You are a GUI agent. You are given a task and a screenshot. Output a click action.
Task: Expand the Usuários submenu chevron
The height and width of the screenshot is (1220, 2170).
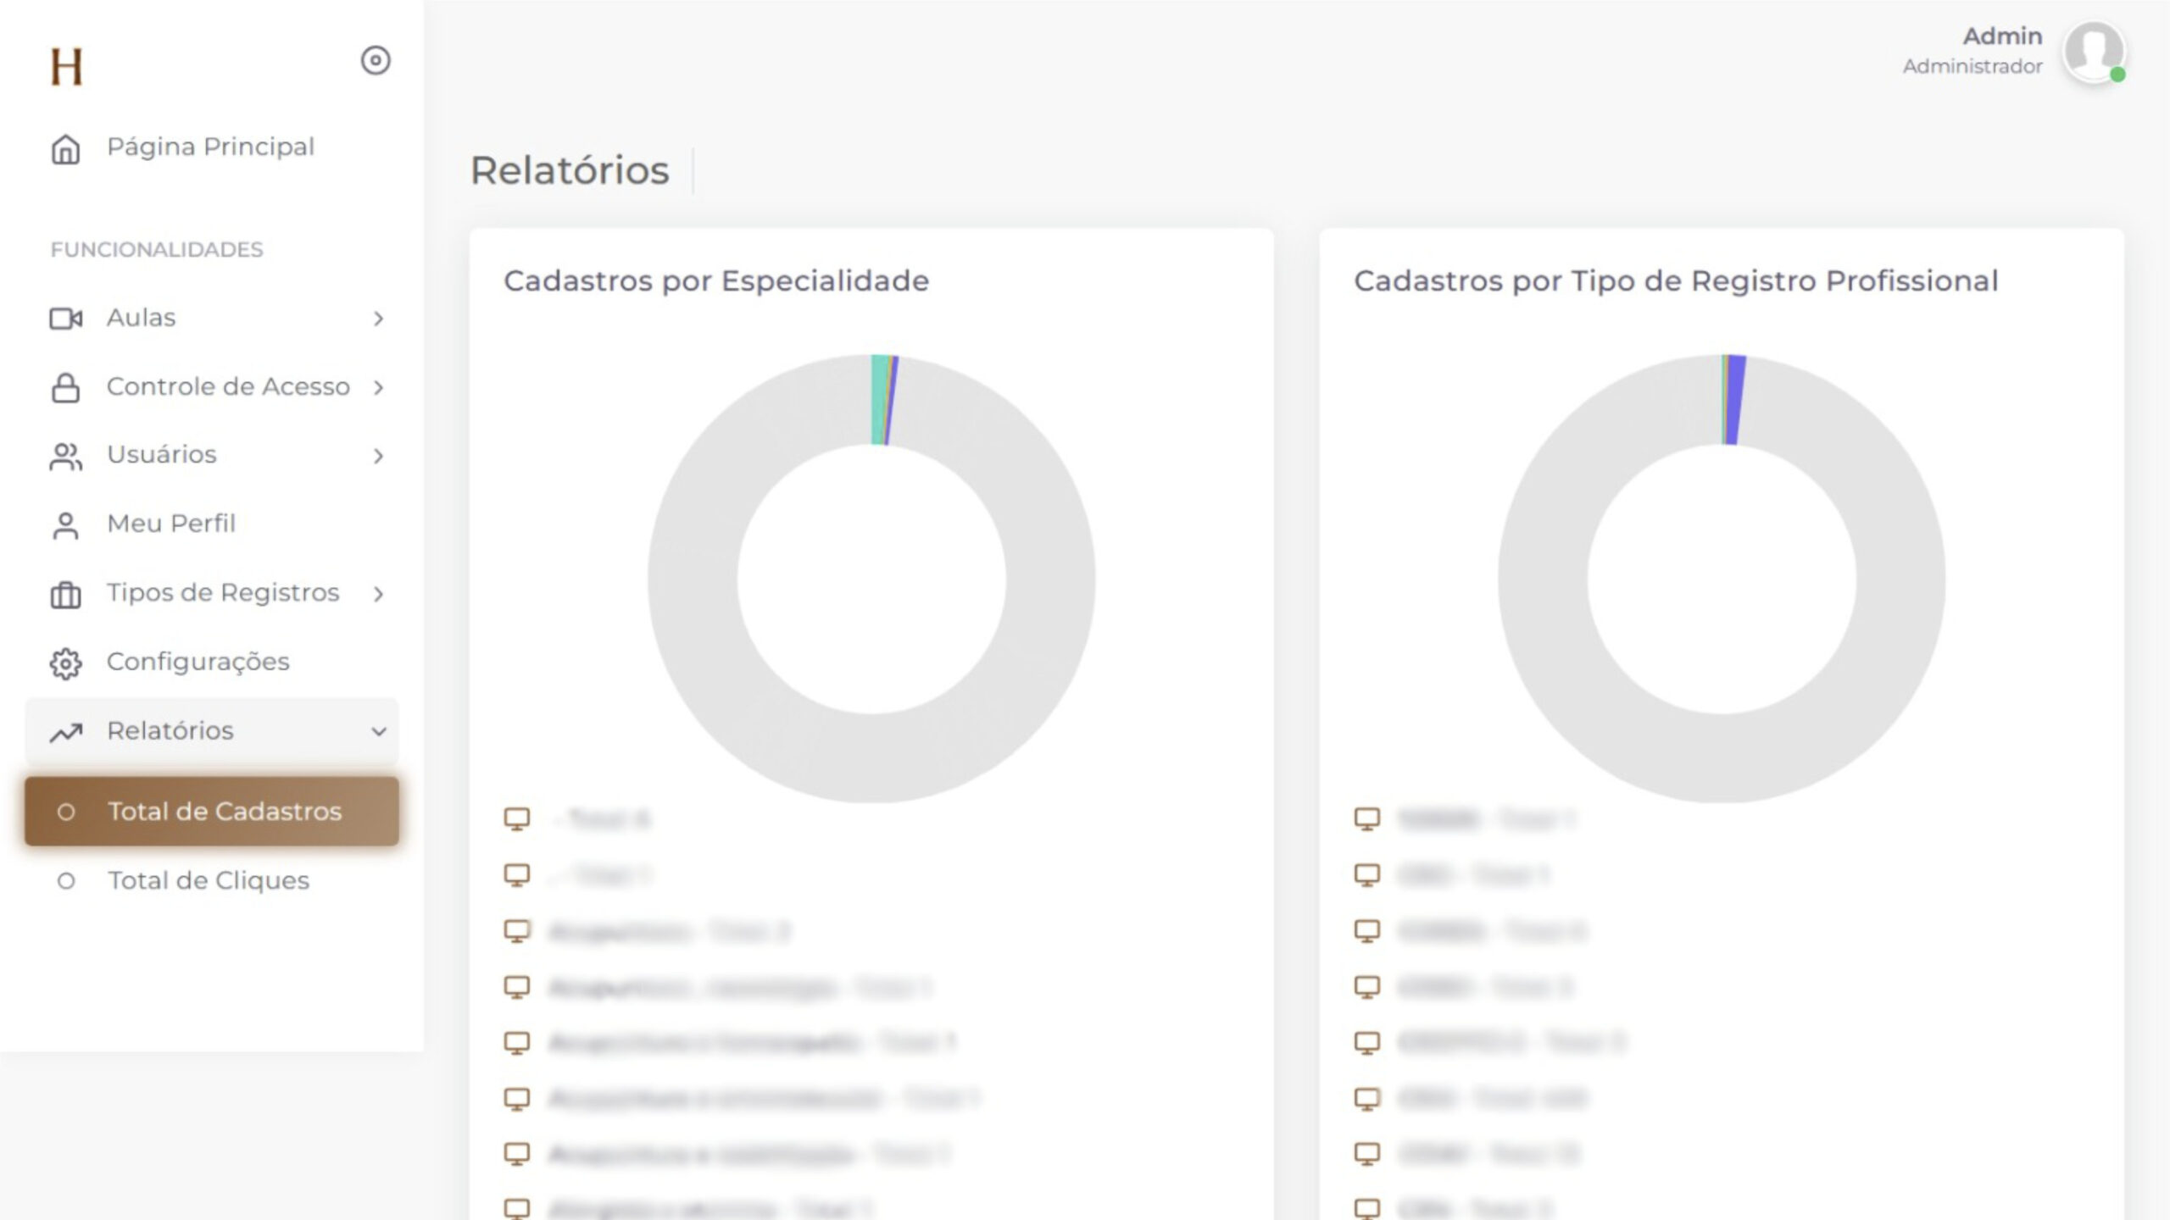point(378,456)
